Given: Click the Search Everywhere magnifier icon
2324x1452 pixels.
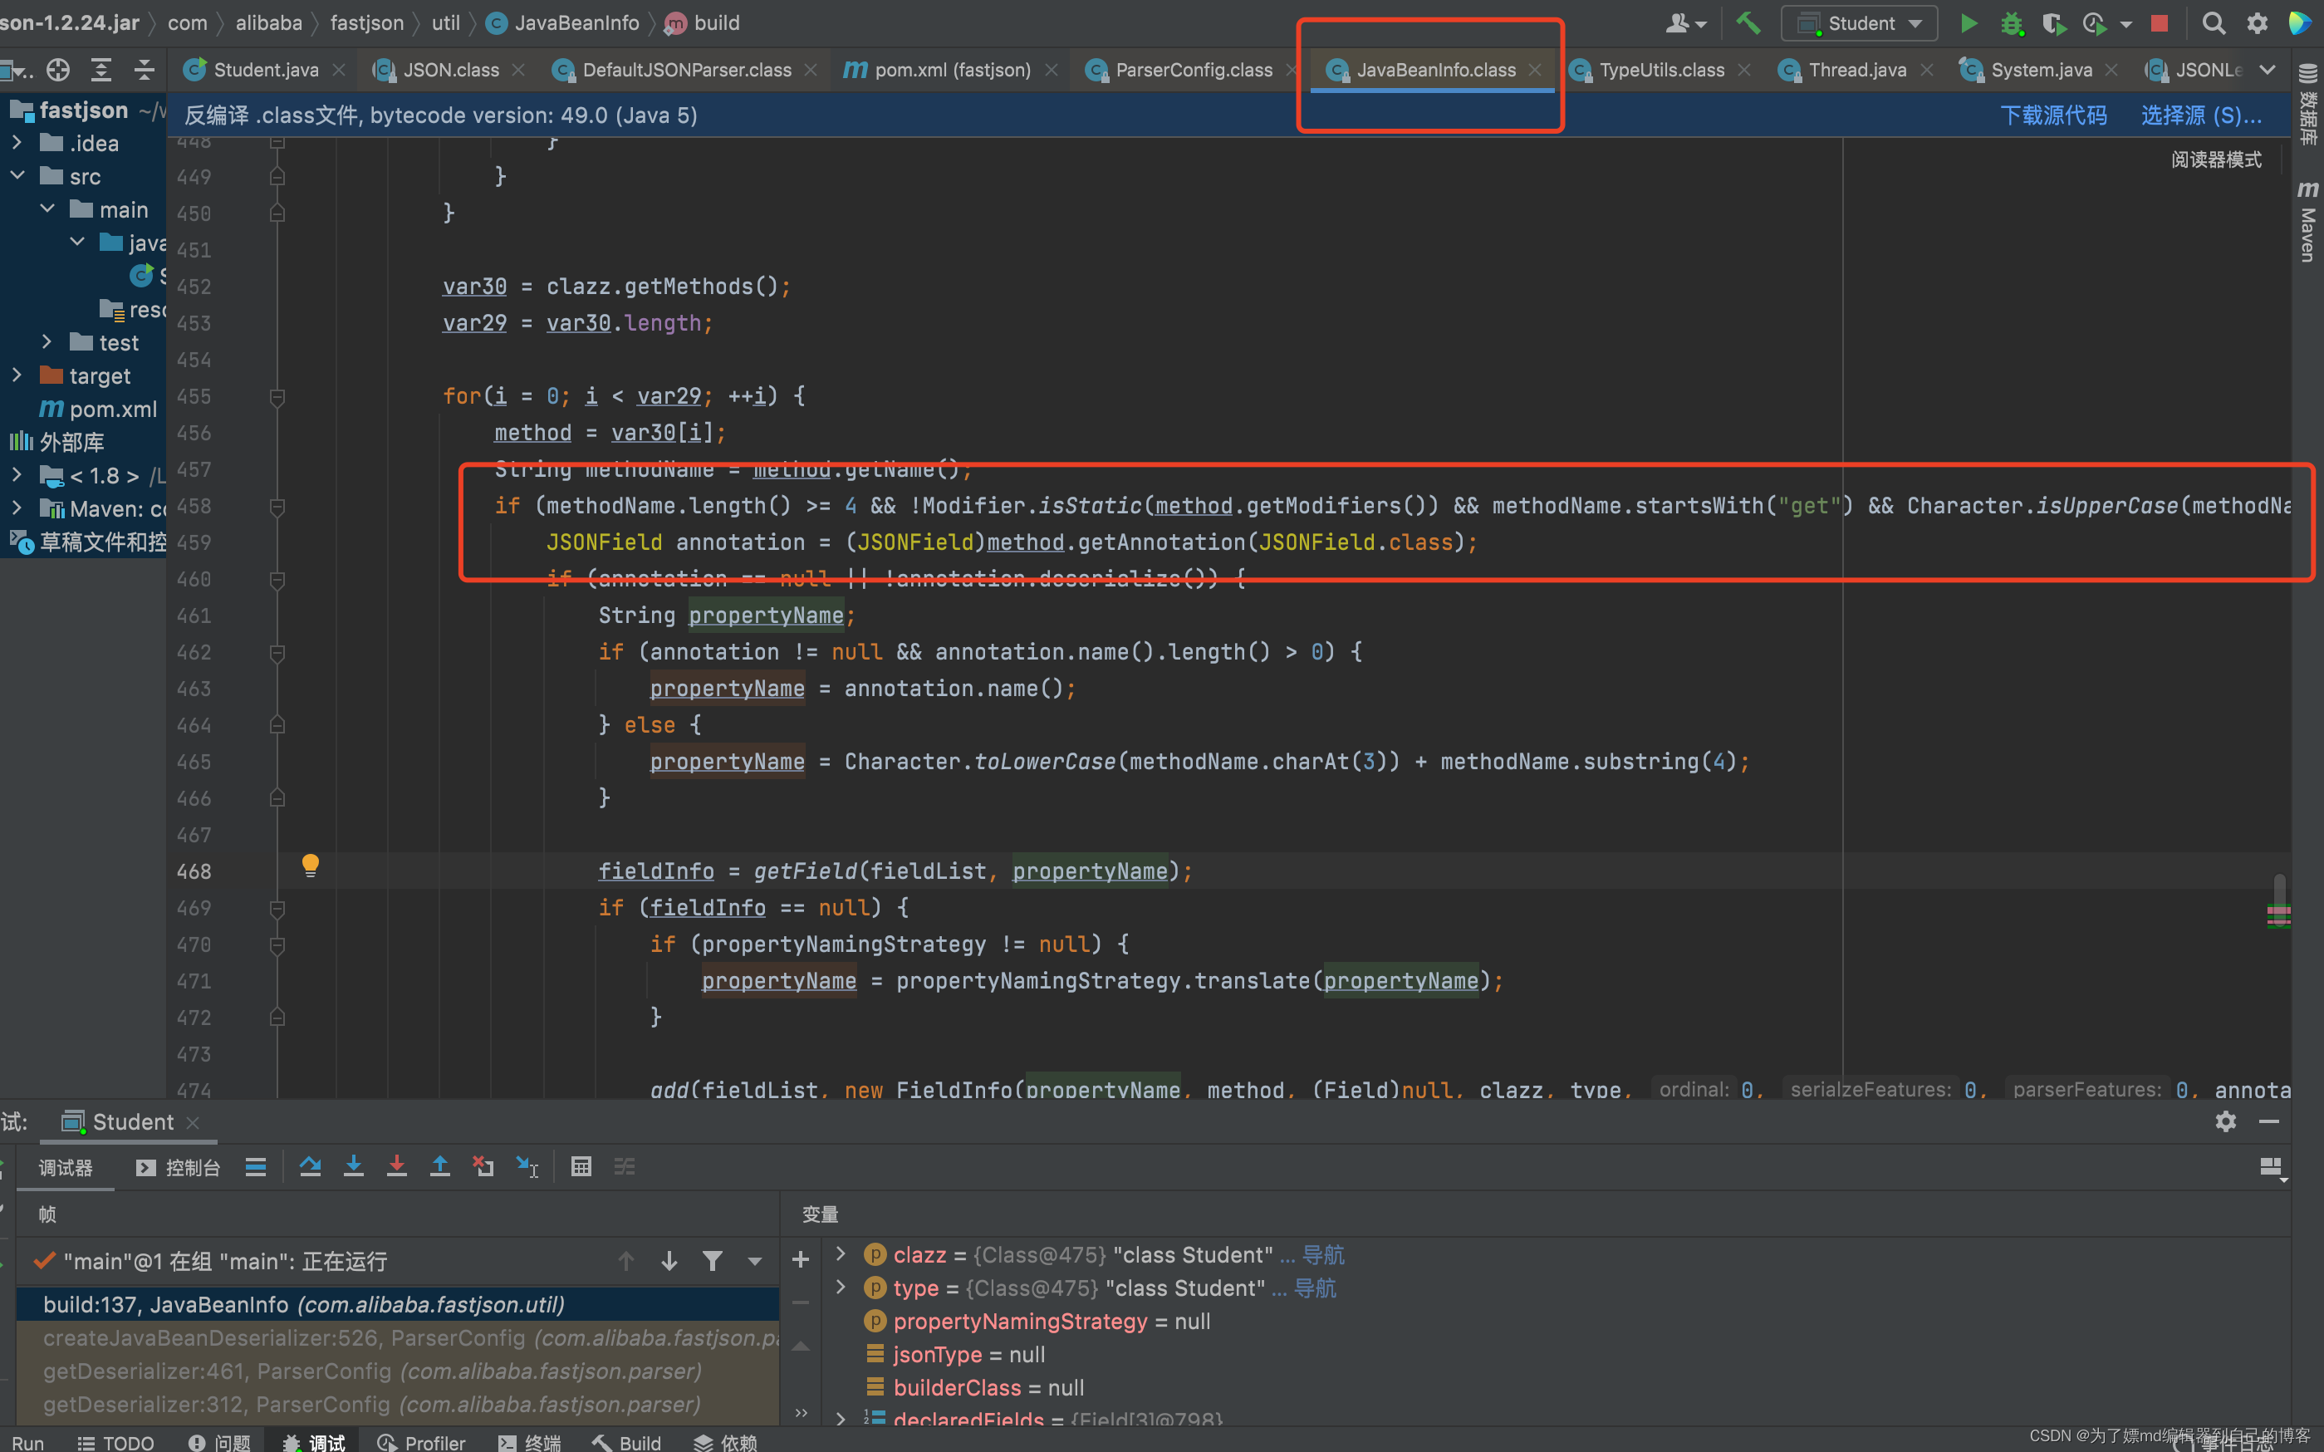Looking at the screenshot, I should point(2214,23).
